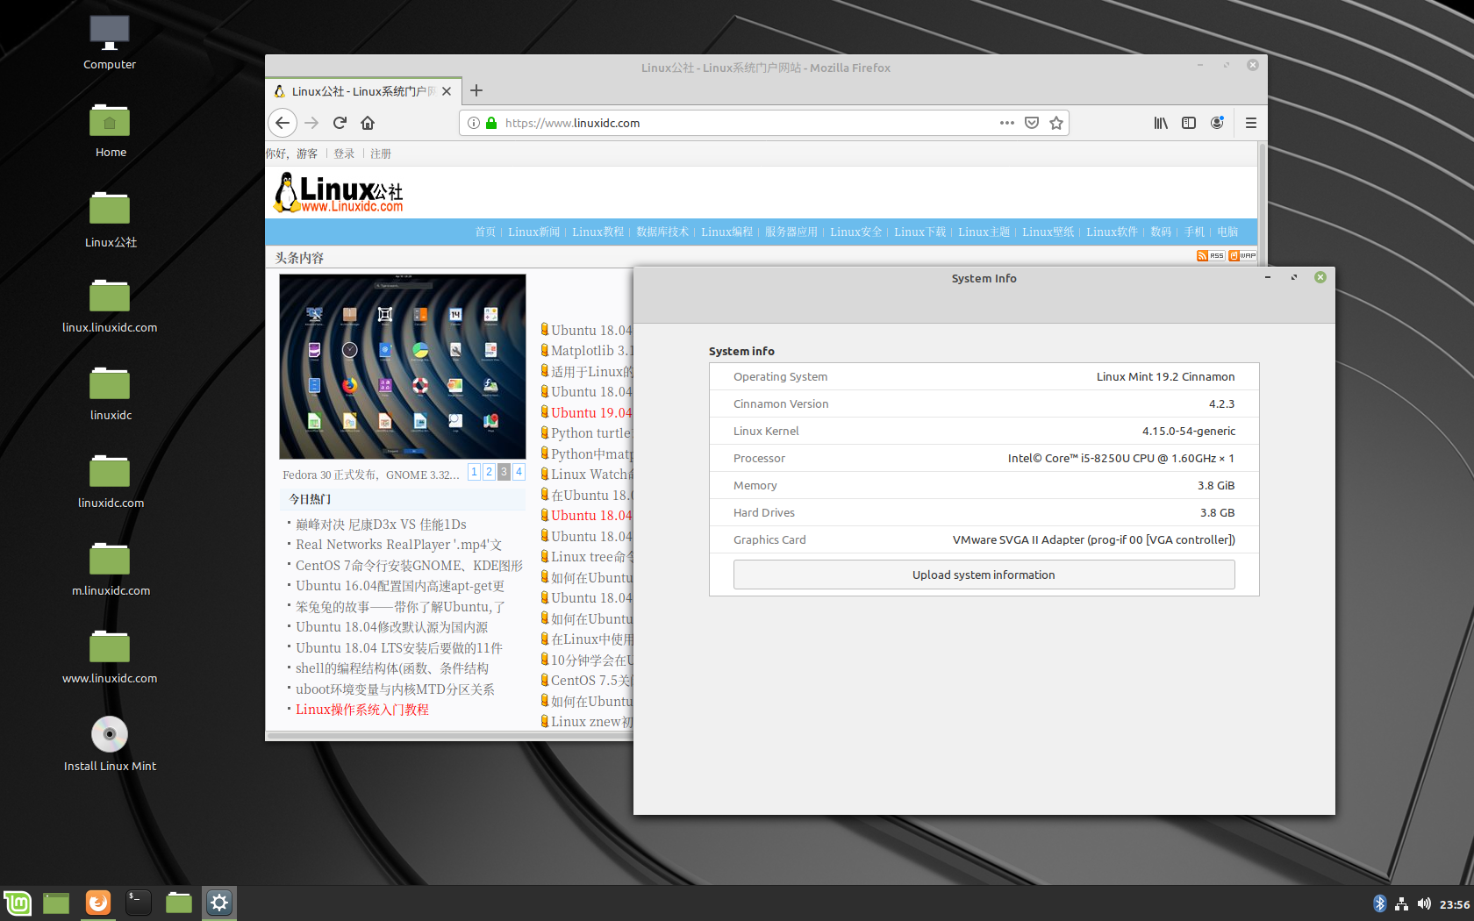Click Upload system information button
The height and width of the screenshot is (921, 1474).
pyautogui.click(x=984, y=575)
